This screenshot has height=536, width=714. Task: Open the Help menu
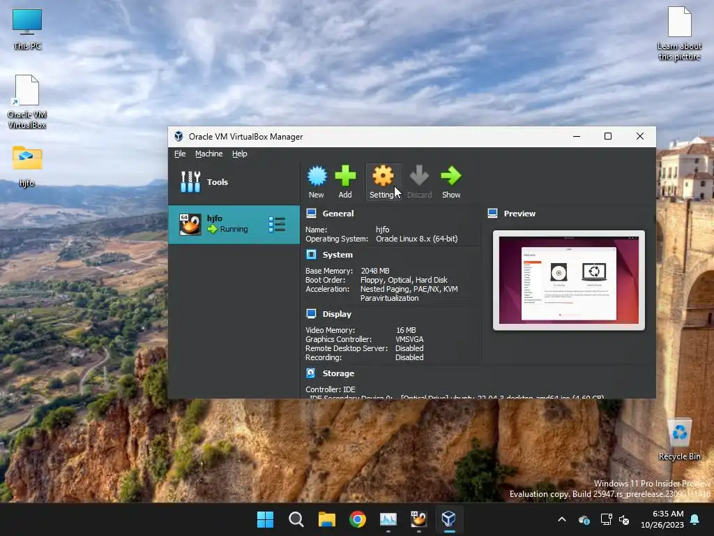tap(240, 154)
